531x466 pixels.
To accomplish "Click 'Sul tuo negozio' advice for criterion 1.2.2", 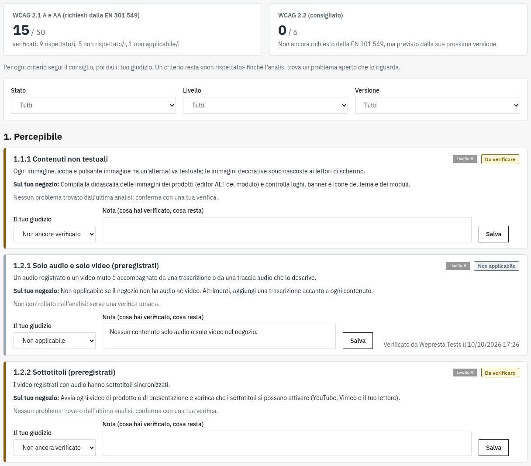I will tap(207, 398).
